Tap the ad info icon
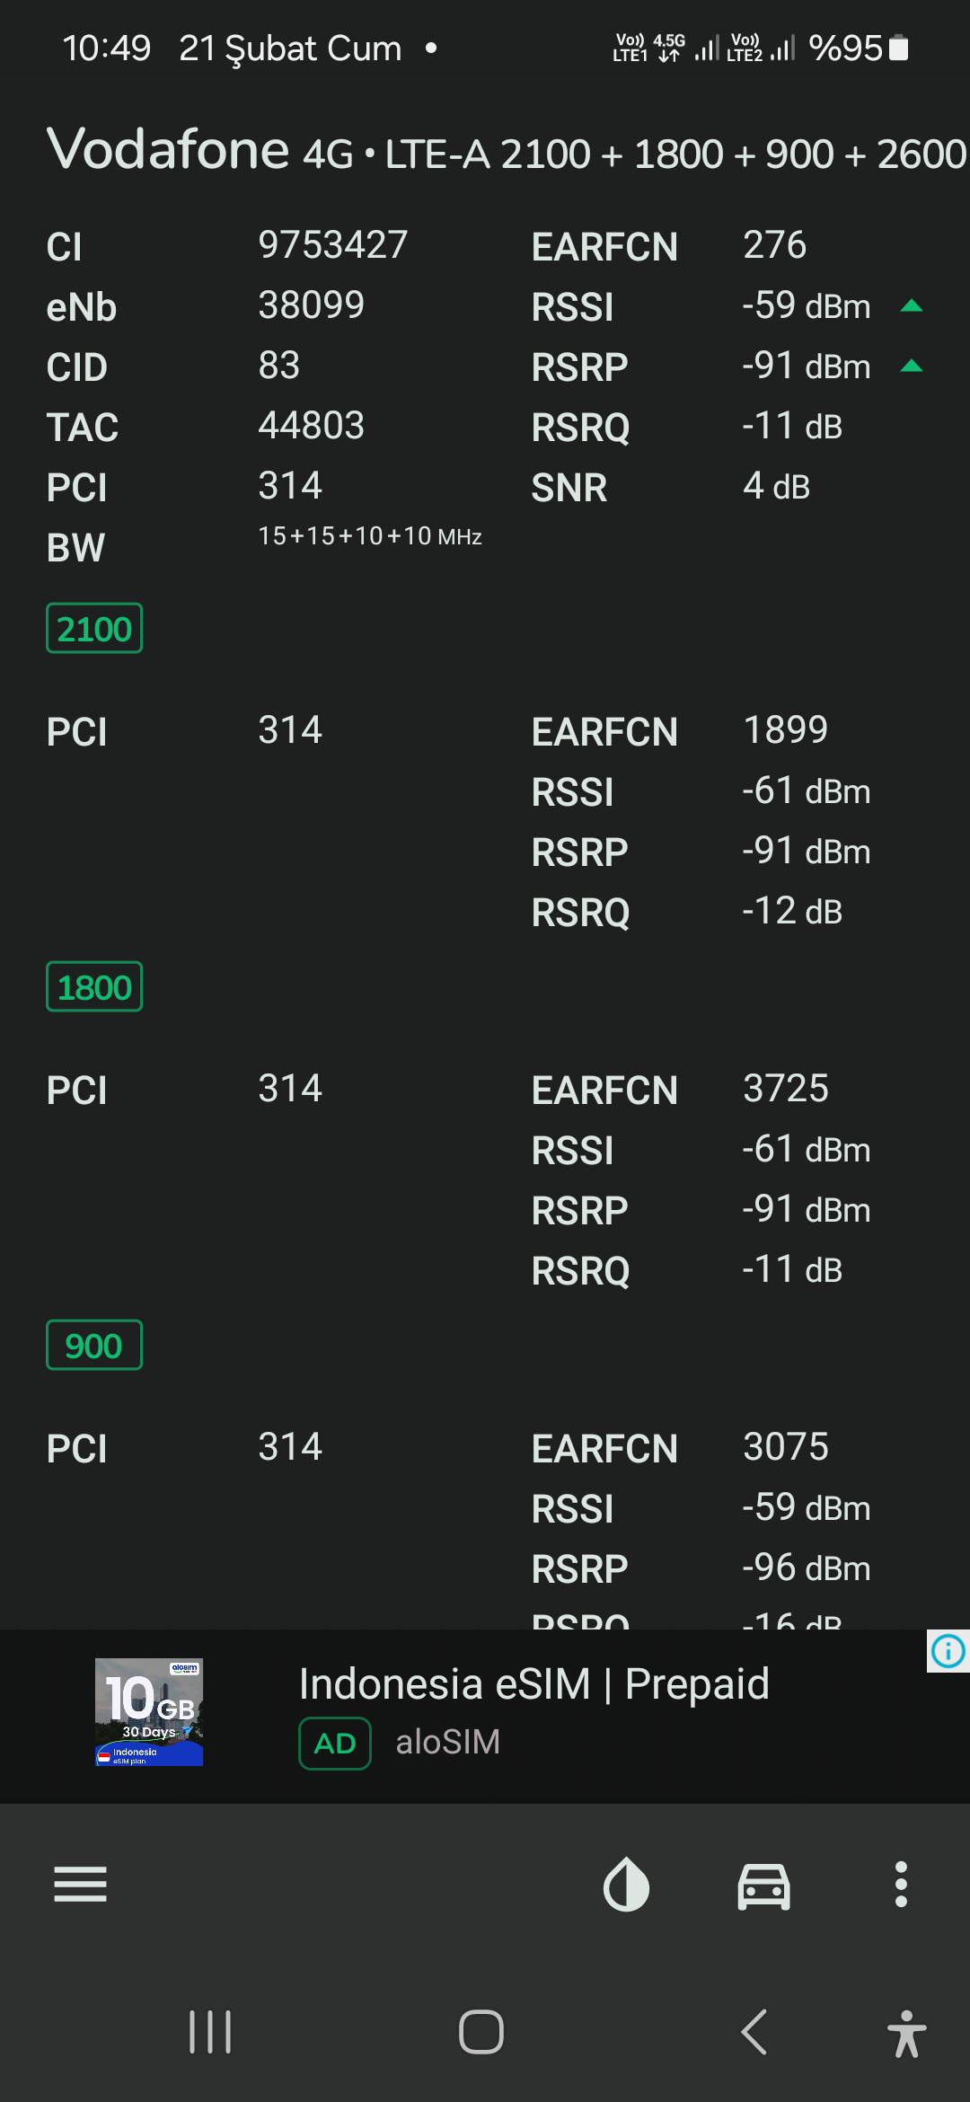This screenshot has height=2102, width=970. click(x=948, y=1651)
